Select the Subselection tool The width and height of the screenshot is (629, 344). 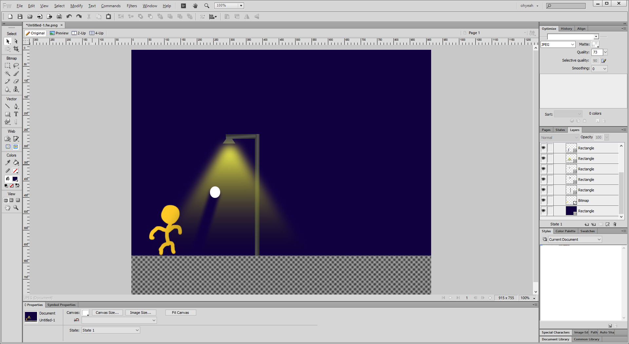point(16,41)
